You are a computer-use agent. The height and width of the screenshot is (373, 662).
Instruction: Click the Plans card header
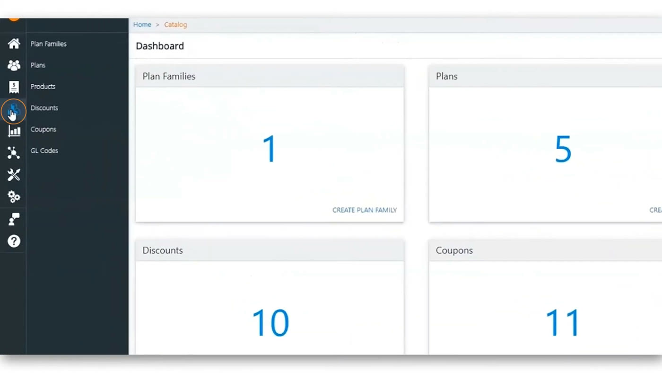[545, 76]
